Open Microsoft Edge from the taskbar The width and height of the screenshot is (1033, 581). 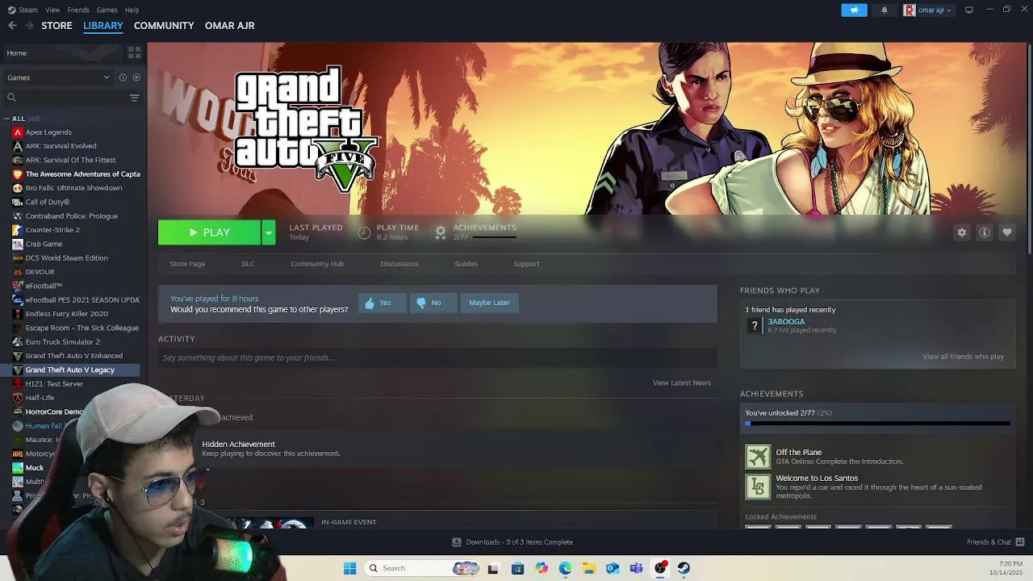click(x=565, y=568)
